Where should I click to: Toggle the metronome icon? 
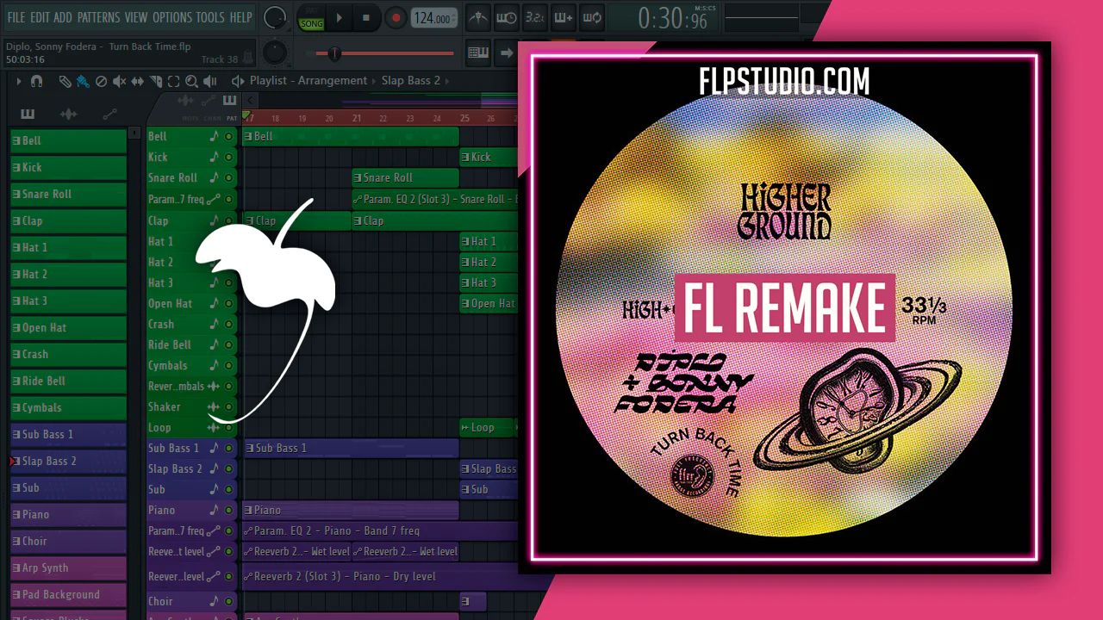[x=477, y=17]
